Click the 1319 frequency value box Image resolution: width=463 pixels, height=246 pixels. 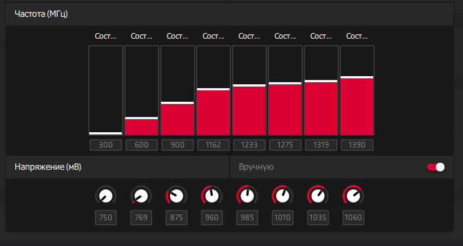(x=321, y=145)
